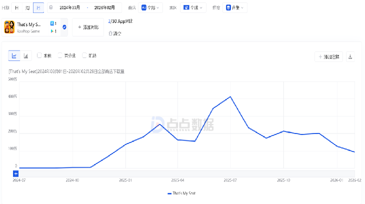Image resolution: width=365 pixels, height=204 pixels.
Task: Download the chart data
Action: coord(350,56)
